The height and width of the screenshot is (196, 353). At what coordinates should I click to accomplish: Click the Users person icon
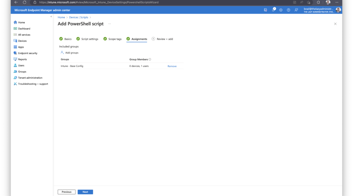15,65
